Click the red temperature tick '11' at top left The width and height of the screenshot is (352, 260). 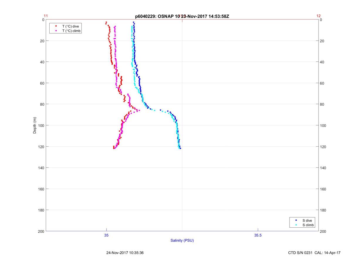(x=46, y=16)
